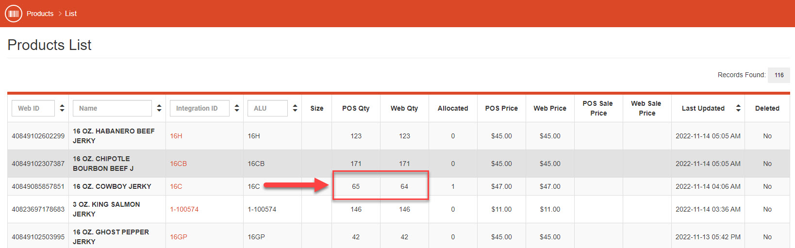The width and height of the screenshot is (795, 248).
Task: Focus the ALU filter field
Action: [x=267, y=108]
